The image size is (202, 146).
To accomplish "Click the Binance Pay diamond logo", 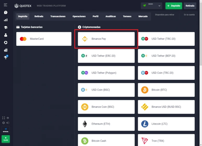I will coord(85,39).
